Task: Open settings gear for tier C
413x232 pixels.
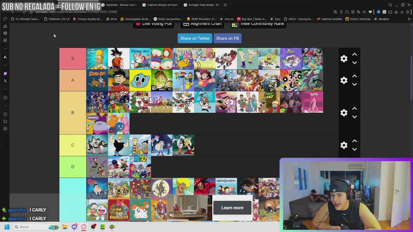Action: tap(344, 145)
